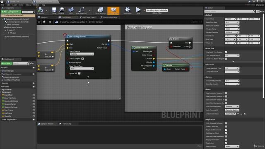Expand more pins on Break Hit Result node
Image resolution: width=265 pixels, height=149 pixels.
(144, 69)
